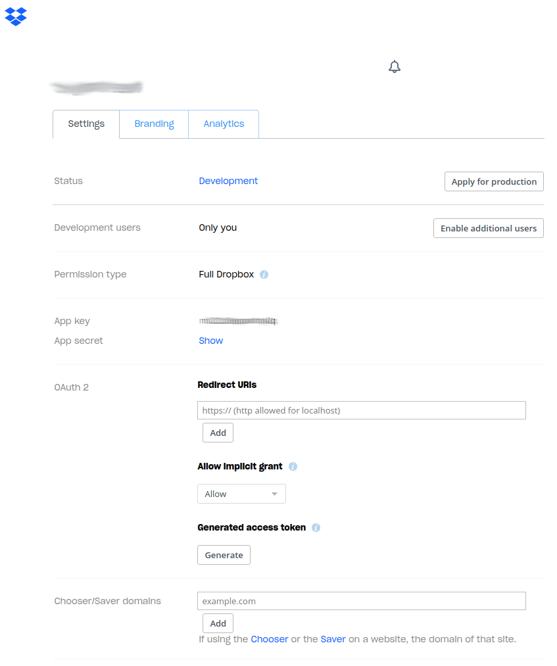Switch to the Branding tab
Viewport: 557px width, 666px height.
pos(153,124)
